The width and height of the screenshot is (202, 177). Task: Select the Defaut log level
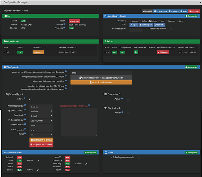pos(140,21)
